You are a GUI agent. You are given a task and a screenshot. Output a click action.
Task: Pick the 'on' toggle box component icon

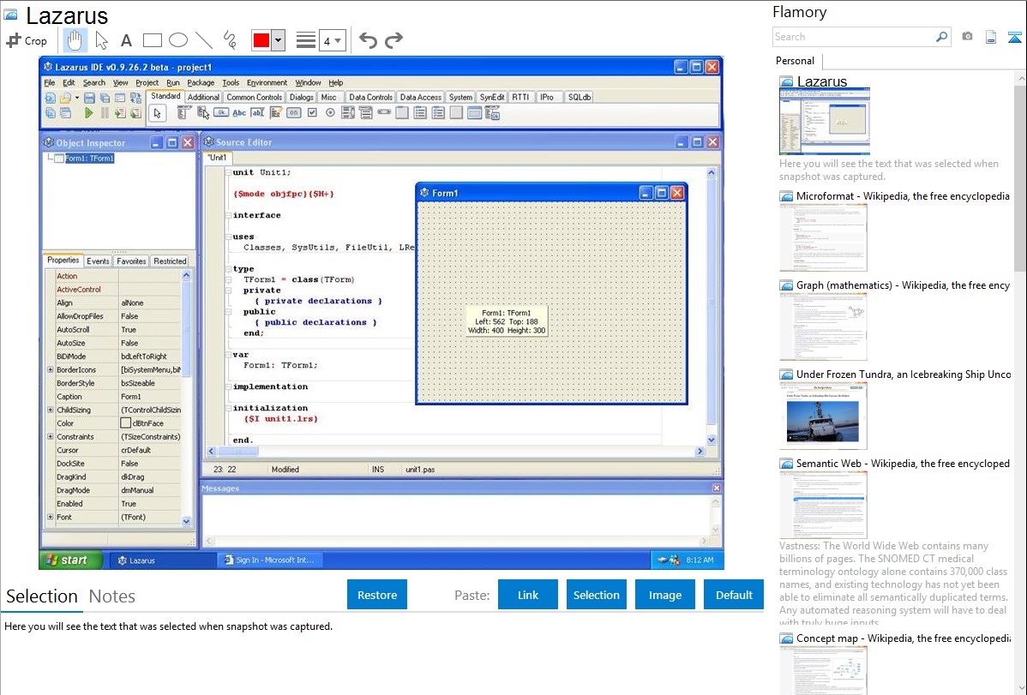(293, 112)
